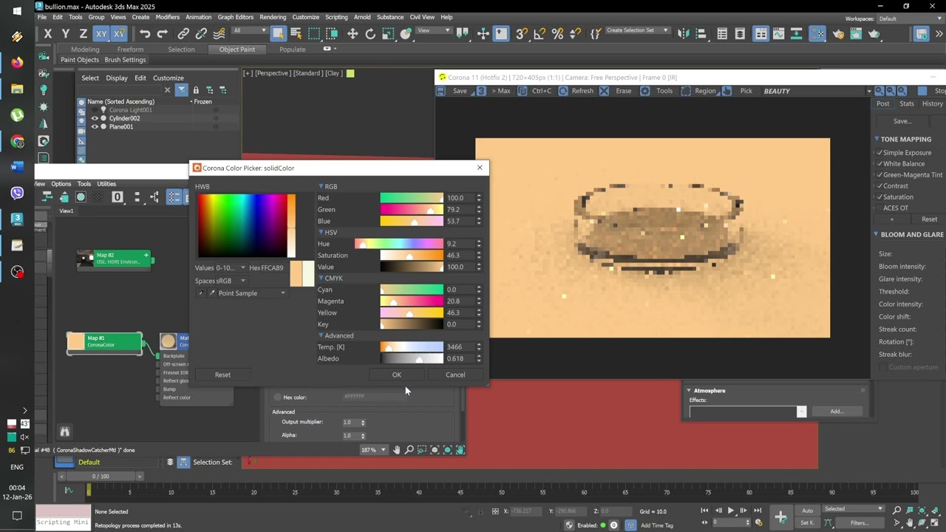
Task: Activate Bind to Space Warp icon
Action: (219, 34)
